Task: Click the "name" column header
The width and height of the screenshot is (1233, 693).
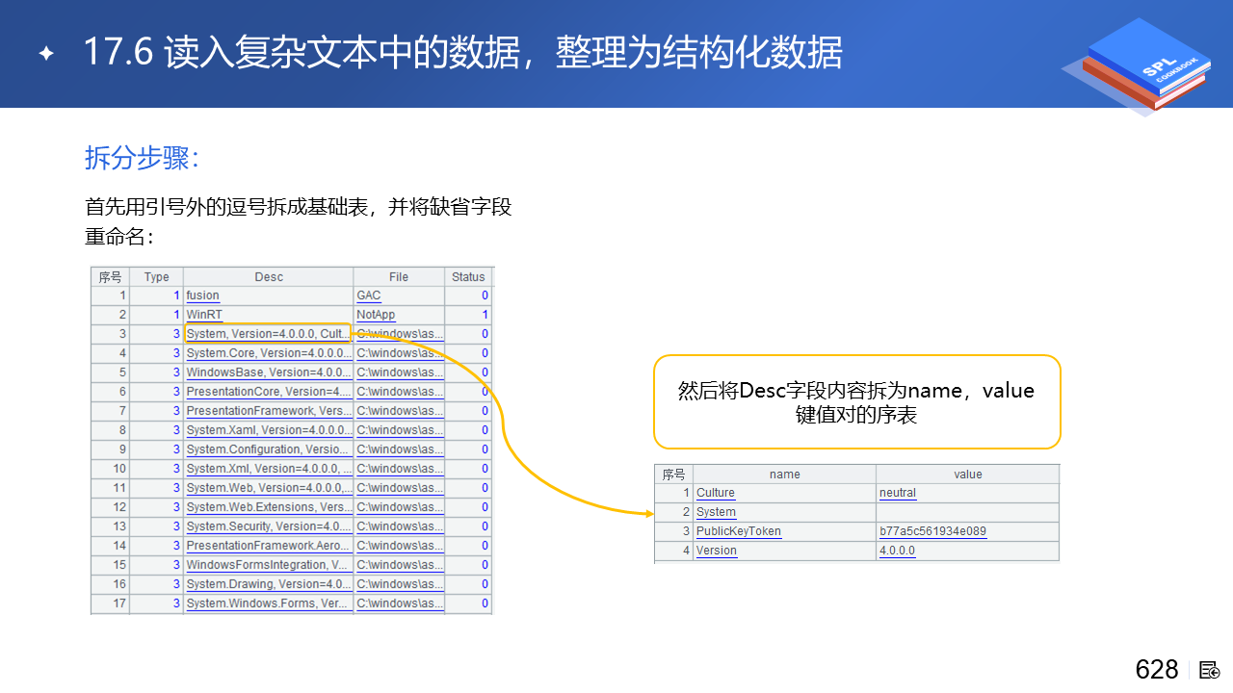Action: click(785, 475)
